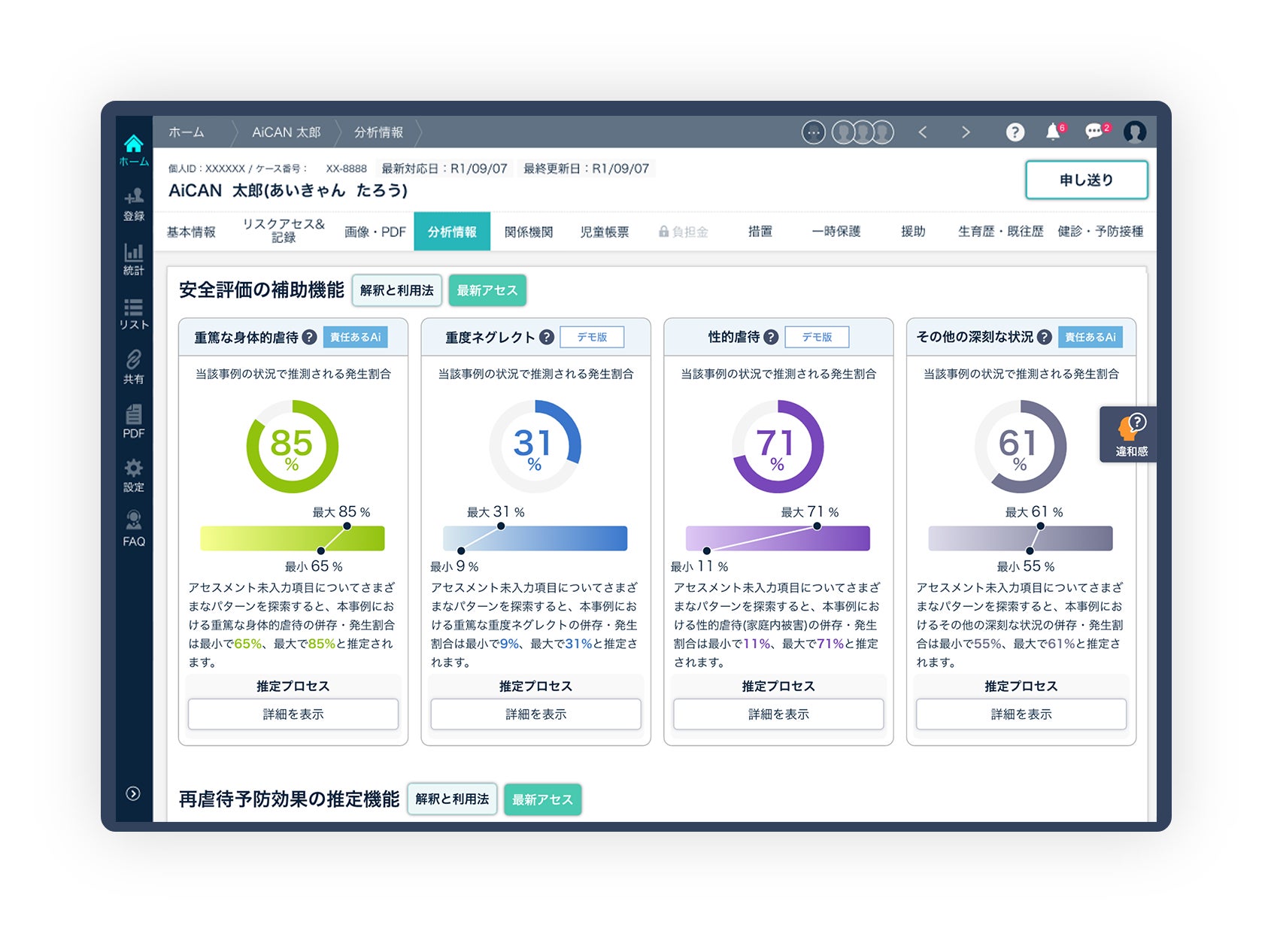Click 最新アセス beside 再虐待予防効果の推定機能
The height and width of the screenshot is (934, 1274).
click(x=542, y=799)
